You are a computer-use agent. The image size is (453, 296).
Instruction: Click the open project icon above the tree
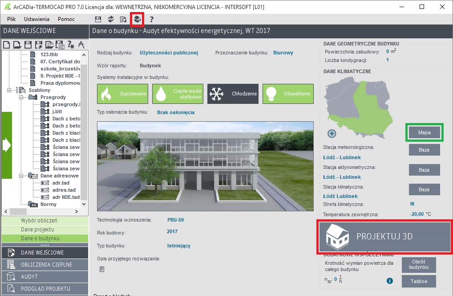17,45
